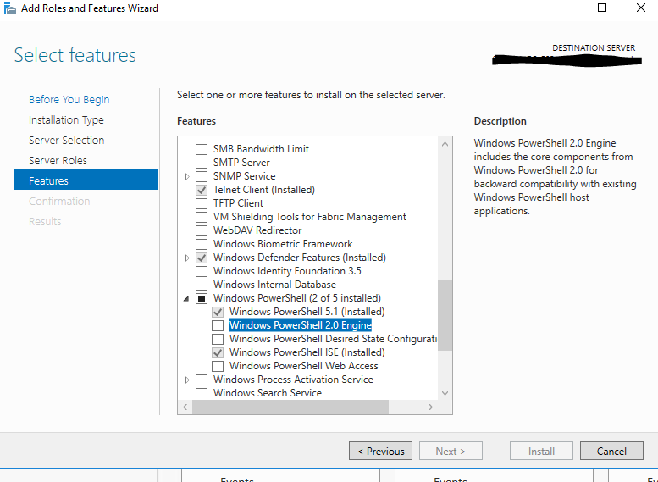Tick the Windows Internal Database checkbox

coord(202,285)
